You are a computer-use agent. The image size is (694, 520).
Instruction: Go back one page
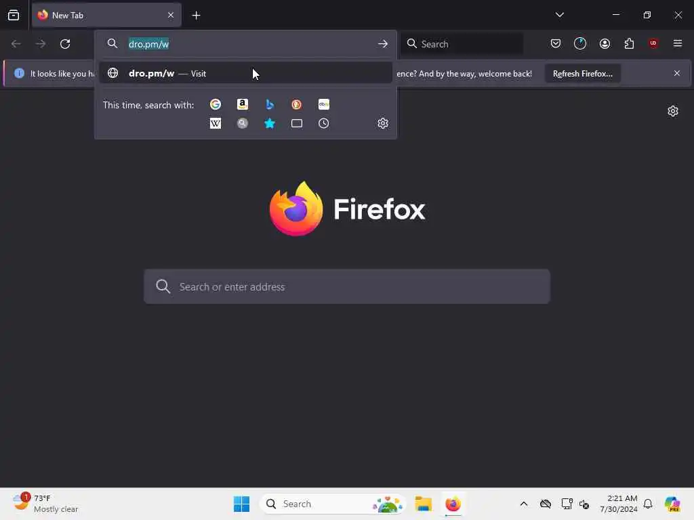pyautogui.click(x=16, y=44)
